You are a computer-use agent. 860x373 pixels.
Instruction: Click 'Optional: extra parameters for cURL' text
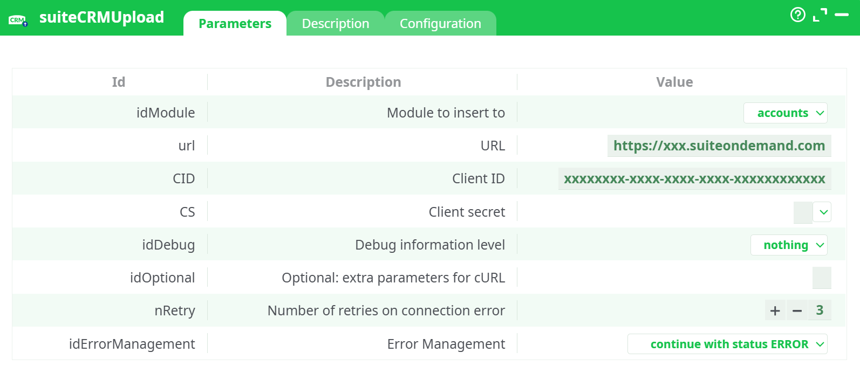[393, 278]
